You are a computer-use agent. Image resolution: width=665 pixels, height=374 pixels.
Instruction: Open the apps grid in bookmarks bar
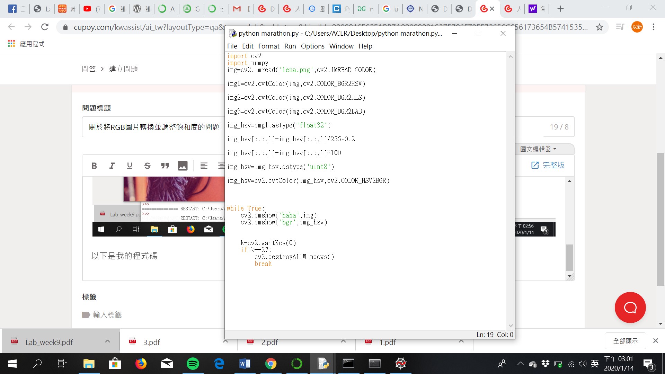point(11,44)
